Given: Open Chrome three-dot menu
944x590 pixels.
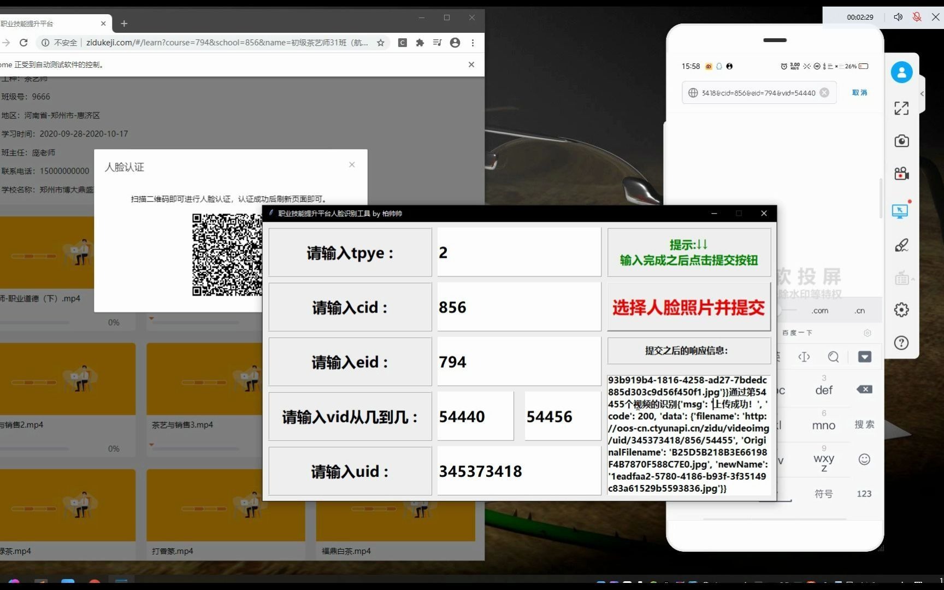Looking at the screenshot, I should click(x=473, y=43).
